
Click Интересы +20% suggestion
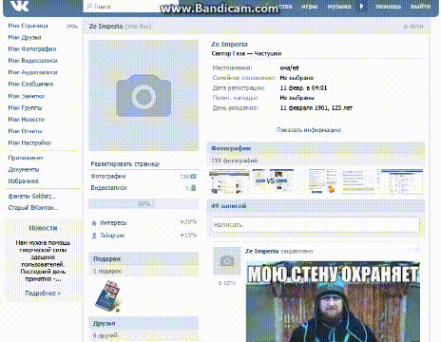(x=144, y=223)
